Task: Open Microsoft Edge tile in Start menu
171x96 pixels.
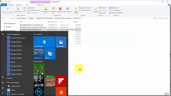Action: point(44,42)
